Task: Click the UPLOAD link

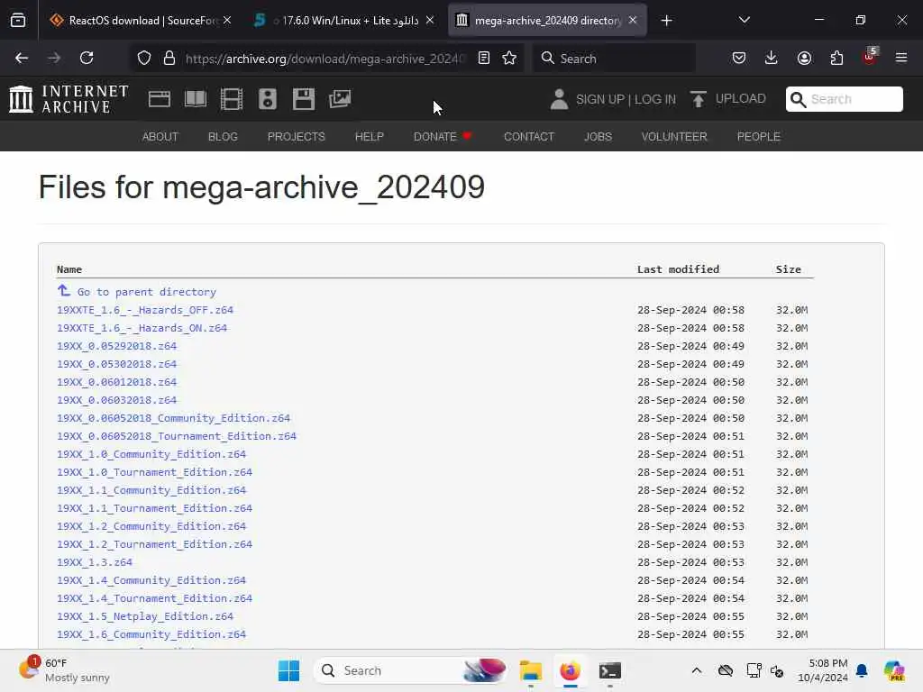Action: click(741, 99)
